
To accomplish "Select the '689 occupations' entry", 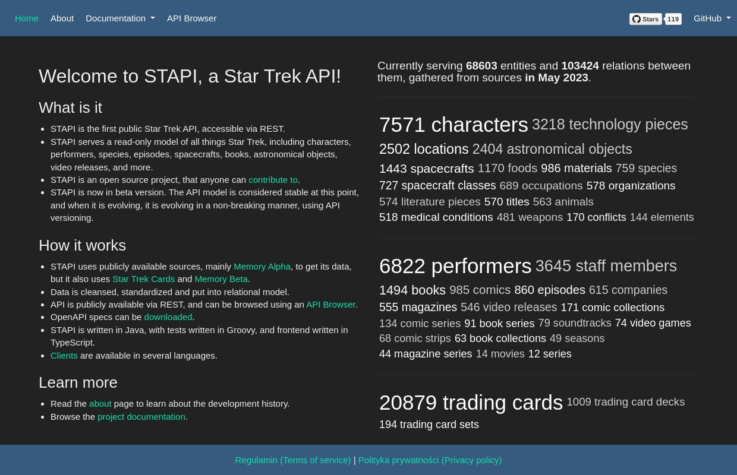I will pos(541,186).
